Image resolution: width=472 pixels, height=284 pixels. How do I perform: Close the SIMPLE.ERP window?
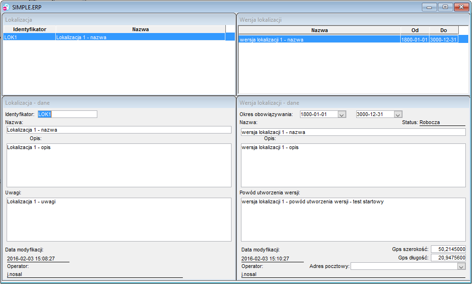click(461, 7)
